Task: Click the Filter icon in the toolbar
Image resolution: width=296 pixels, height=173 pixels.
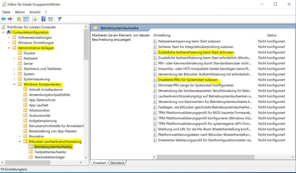Action: click(x=59, y=19)
